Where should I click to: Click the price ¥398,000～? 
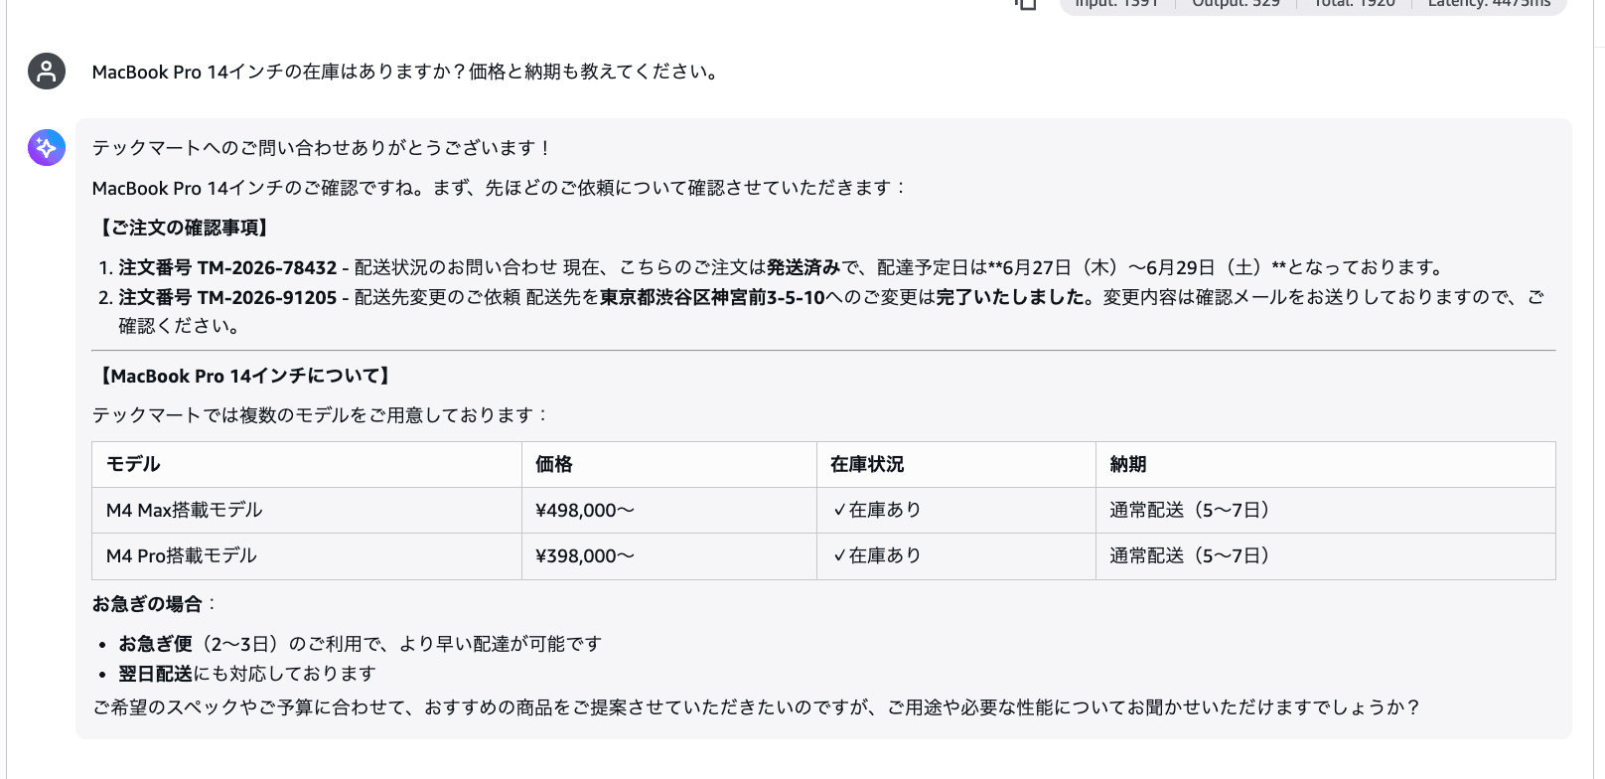pyautogui.click(x=584, y=555)
